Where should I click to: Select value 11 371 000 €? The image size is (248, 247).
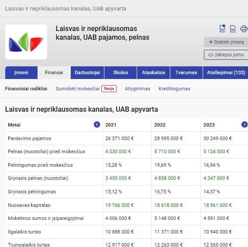pos(169,232)
